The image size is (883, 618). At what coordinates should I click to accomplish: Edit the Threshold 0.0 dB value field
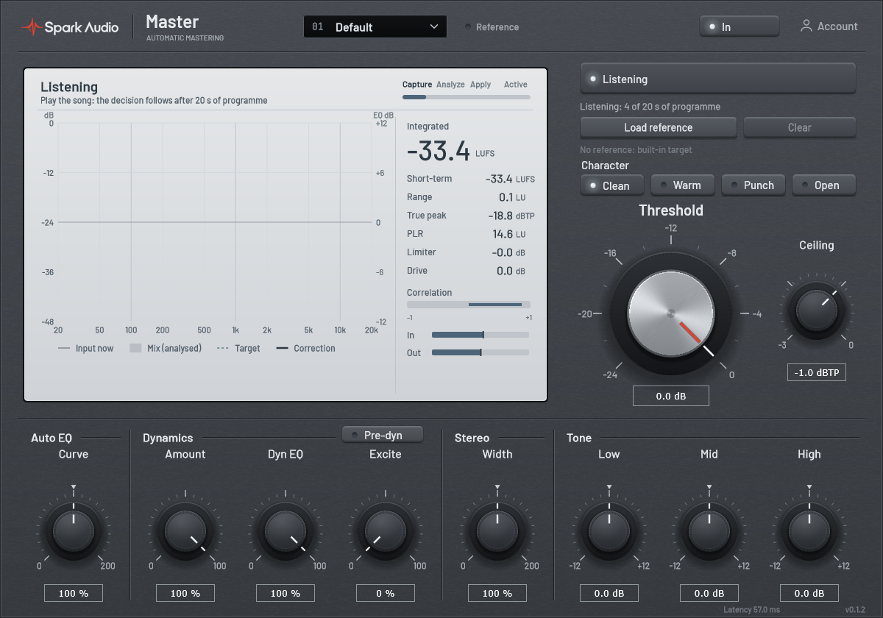(671, 396)
